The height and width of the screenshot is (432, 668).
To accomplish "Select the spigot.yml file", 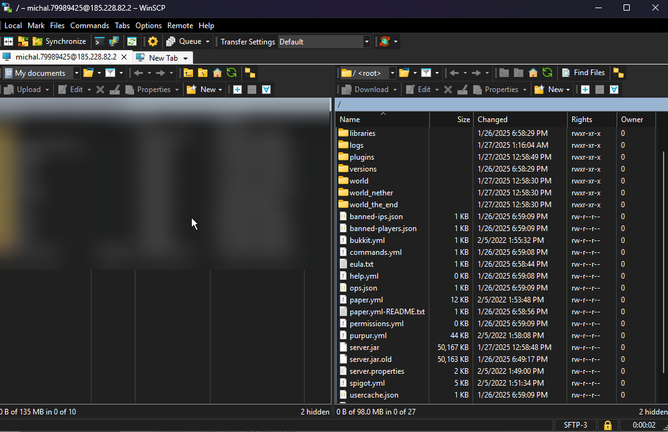I will [x=367, y=383].
